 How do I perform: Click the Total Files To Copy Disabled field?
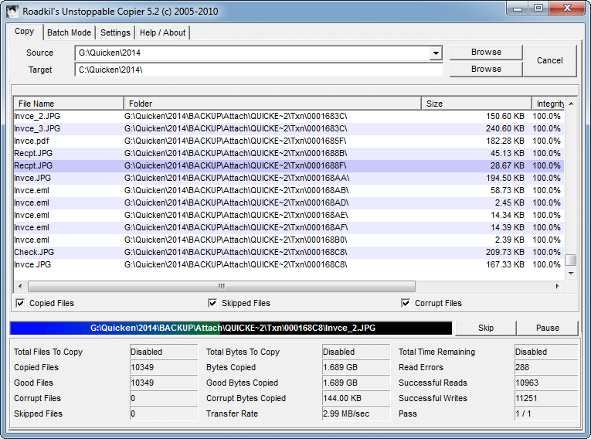pyautogui.click(x=164, y=352)
